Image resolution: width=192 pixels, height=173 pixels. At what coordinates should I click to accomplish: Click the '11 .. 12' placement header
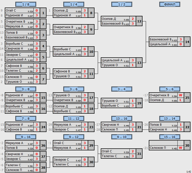coord(74,118)
